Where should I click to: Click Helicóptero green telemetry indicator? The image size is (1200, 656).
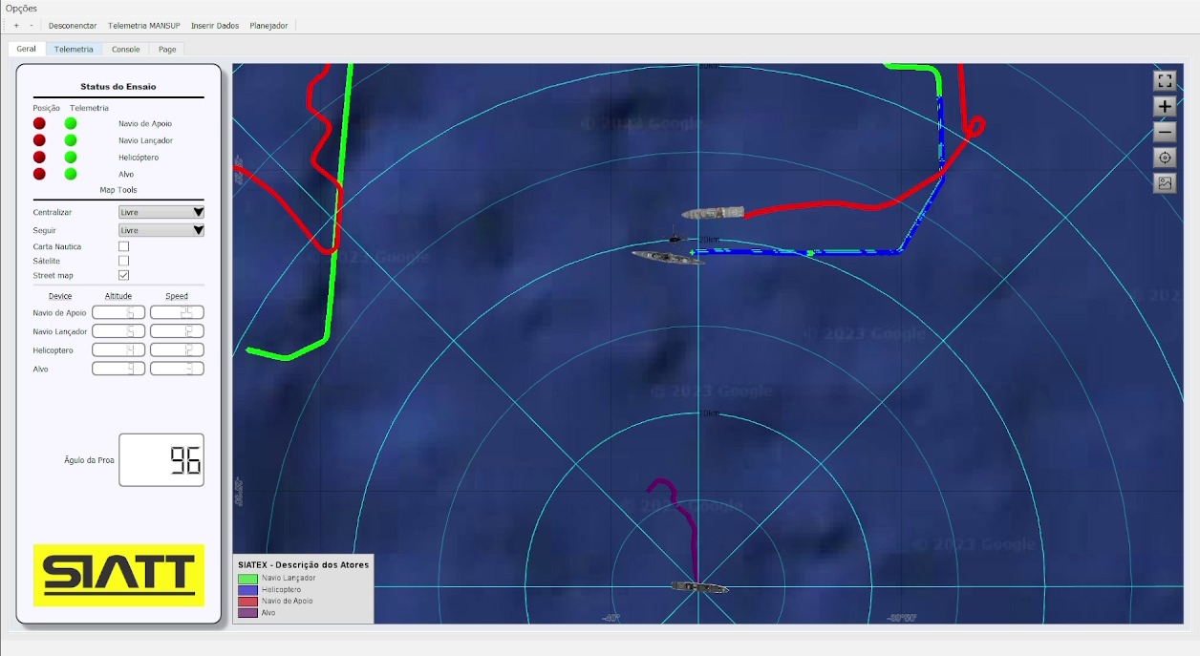tap(71, 157)
